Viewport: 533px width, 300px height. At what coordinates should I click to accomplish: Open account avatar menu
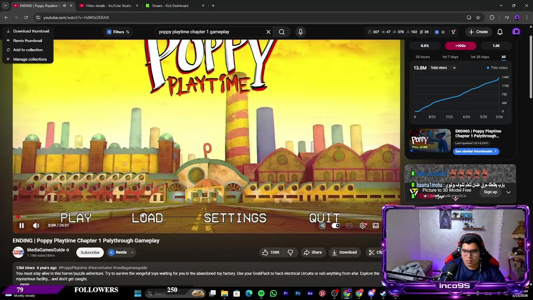point(516,32)
